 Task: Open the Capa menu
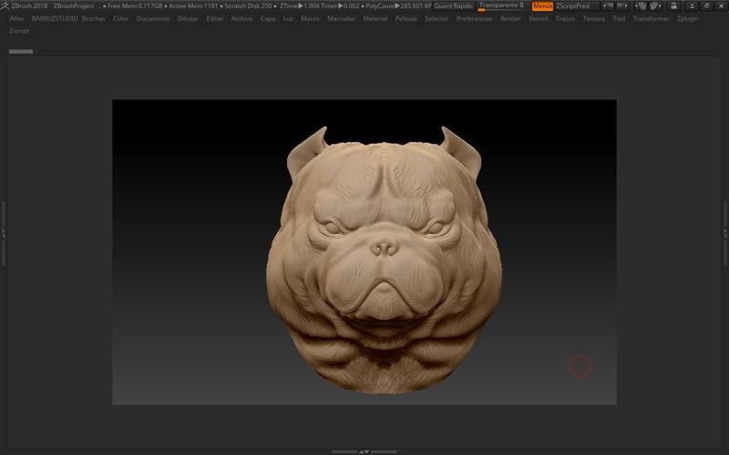268,18
